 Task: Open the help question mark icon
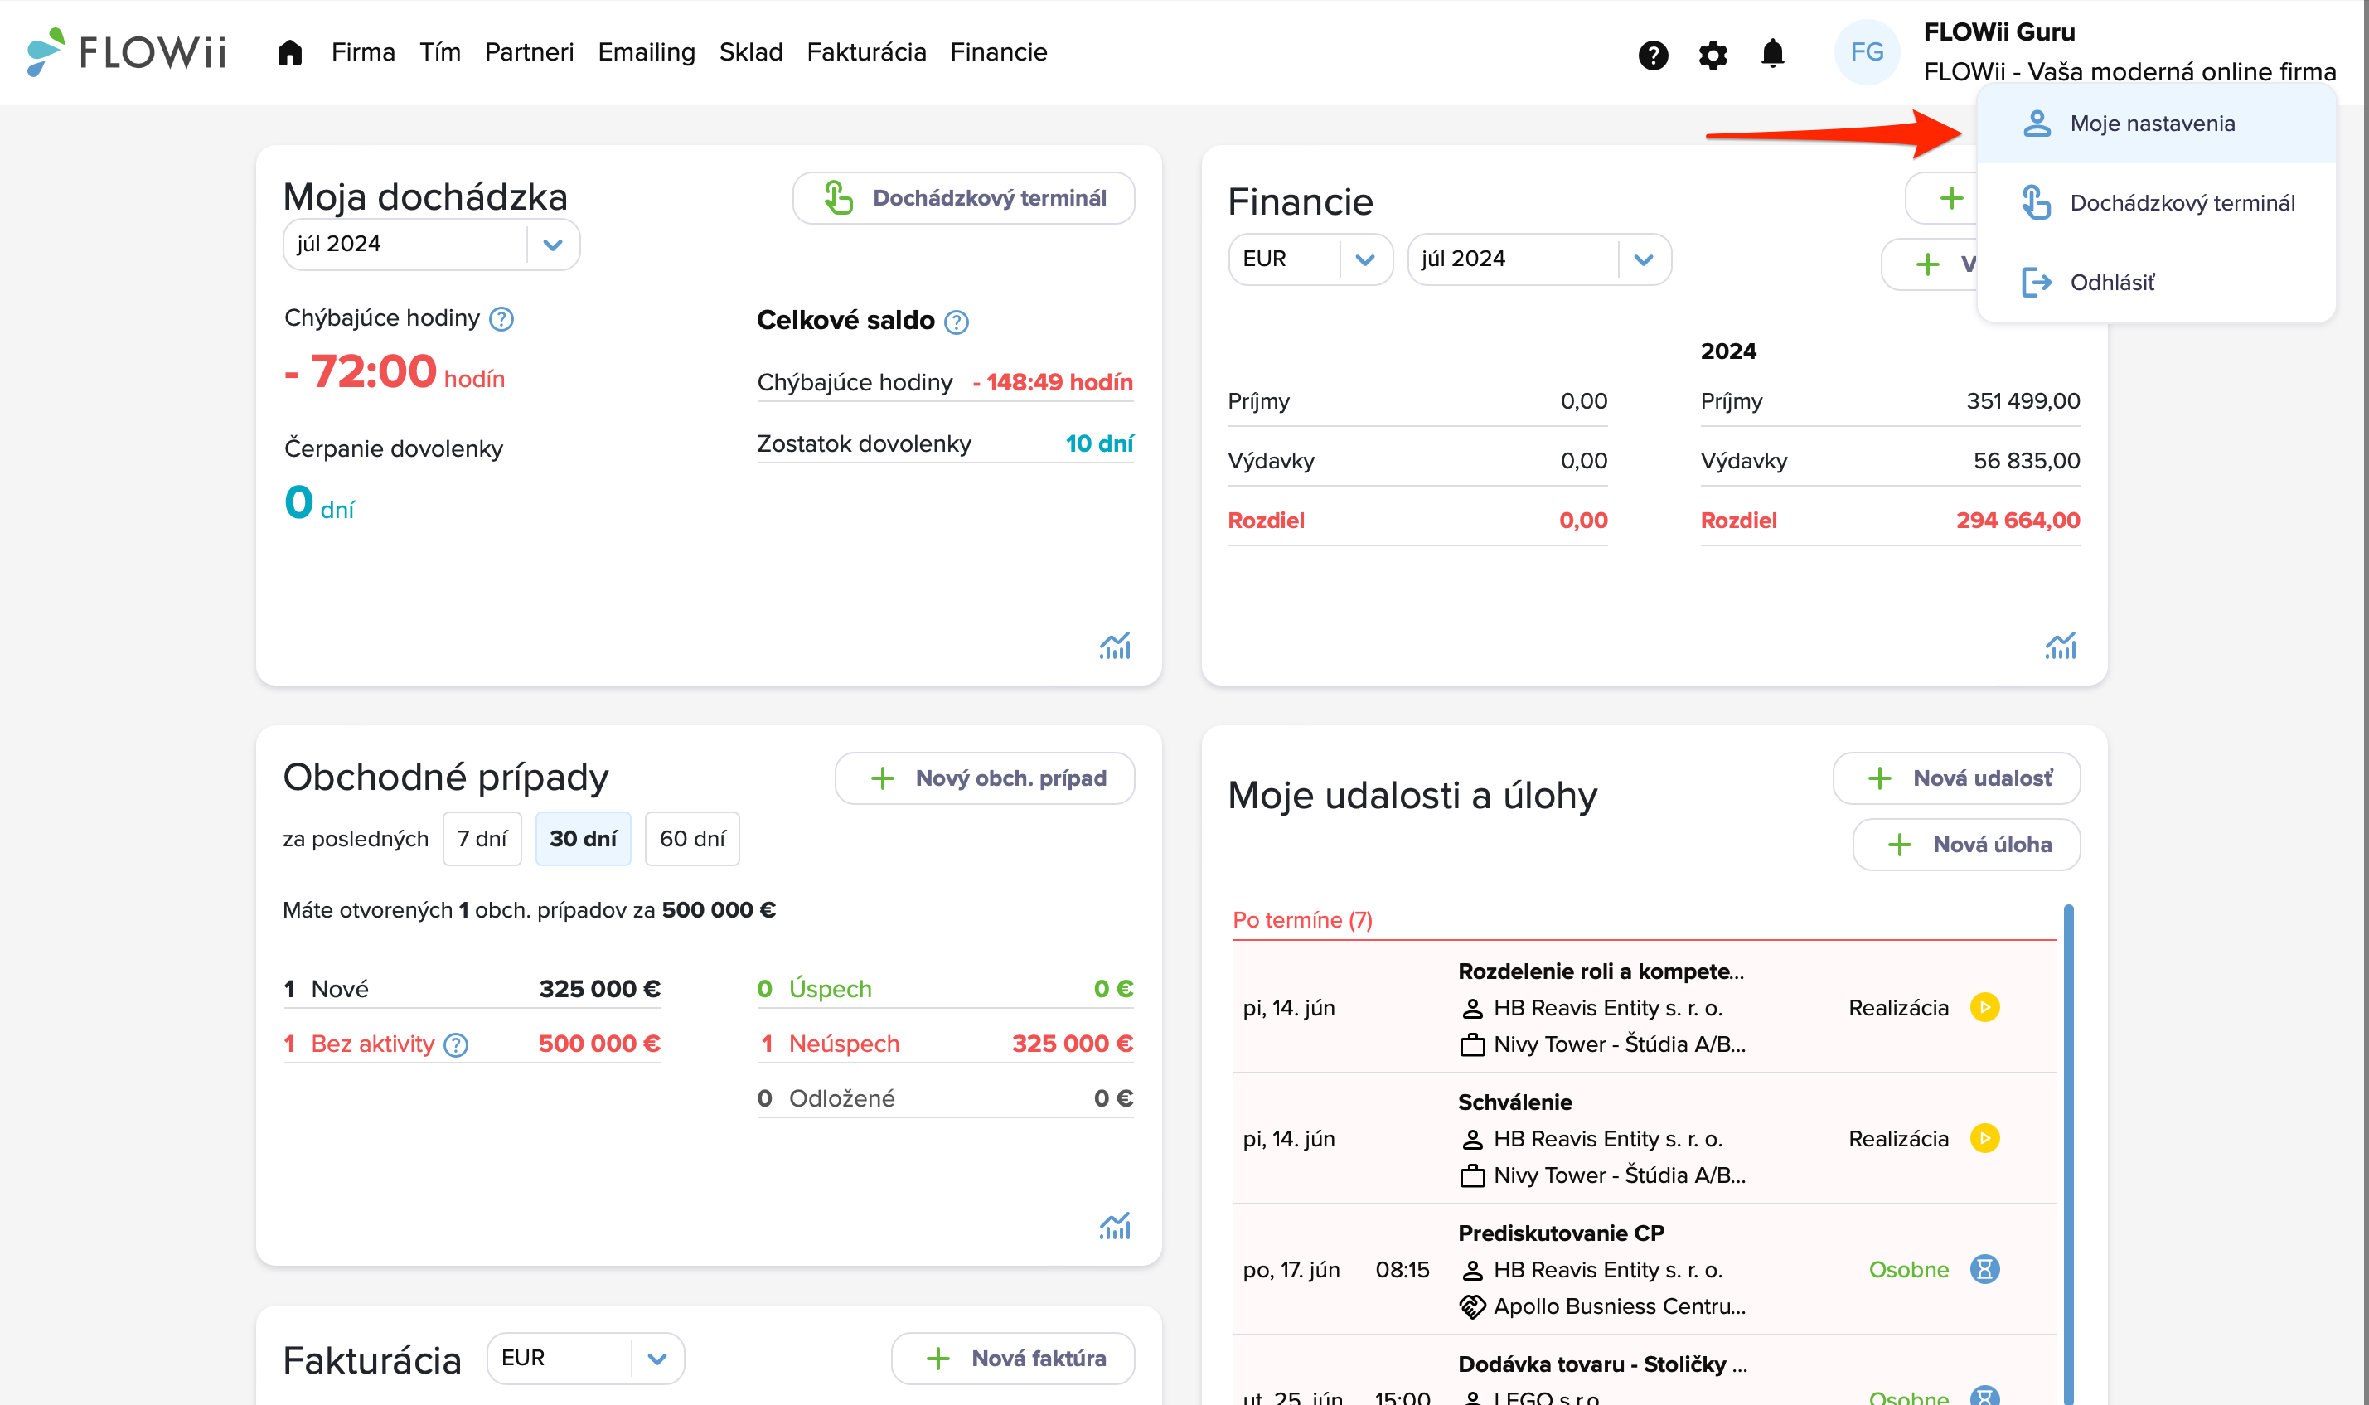(x=1653, y=55)
